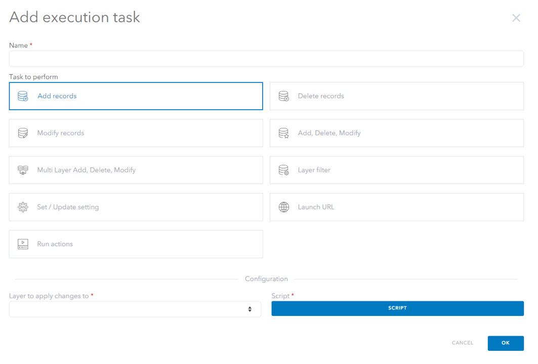Click the Add, Delete, Modify starred database icon
The width and height of the screenshot is (538, 364).
(x=283, y=133)
